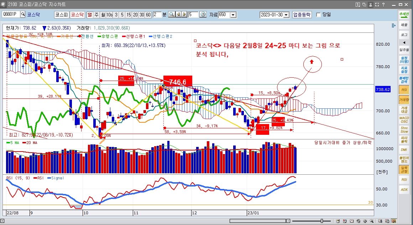Click the highlighted orange chart icon at bottom-right
413x225 pixels.
(393, 221)
